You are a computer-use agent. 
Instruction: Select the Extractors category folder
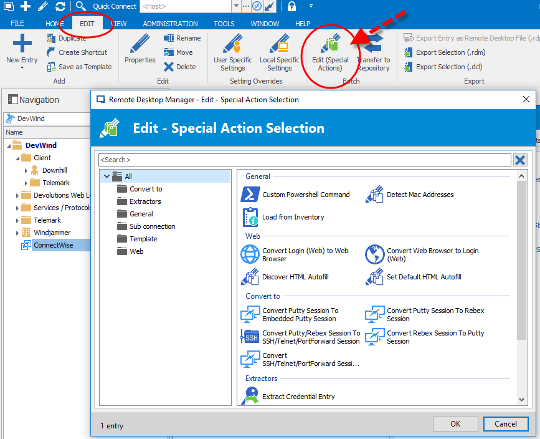[x=145, y=201]
